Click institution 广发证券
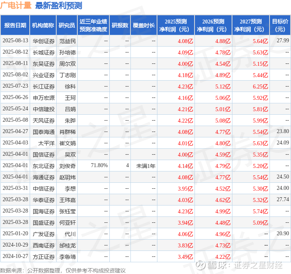Screen dimensions: 291x274 click(x=44, y=234)
